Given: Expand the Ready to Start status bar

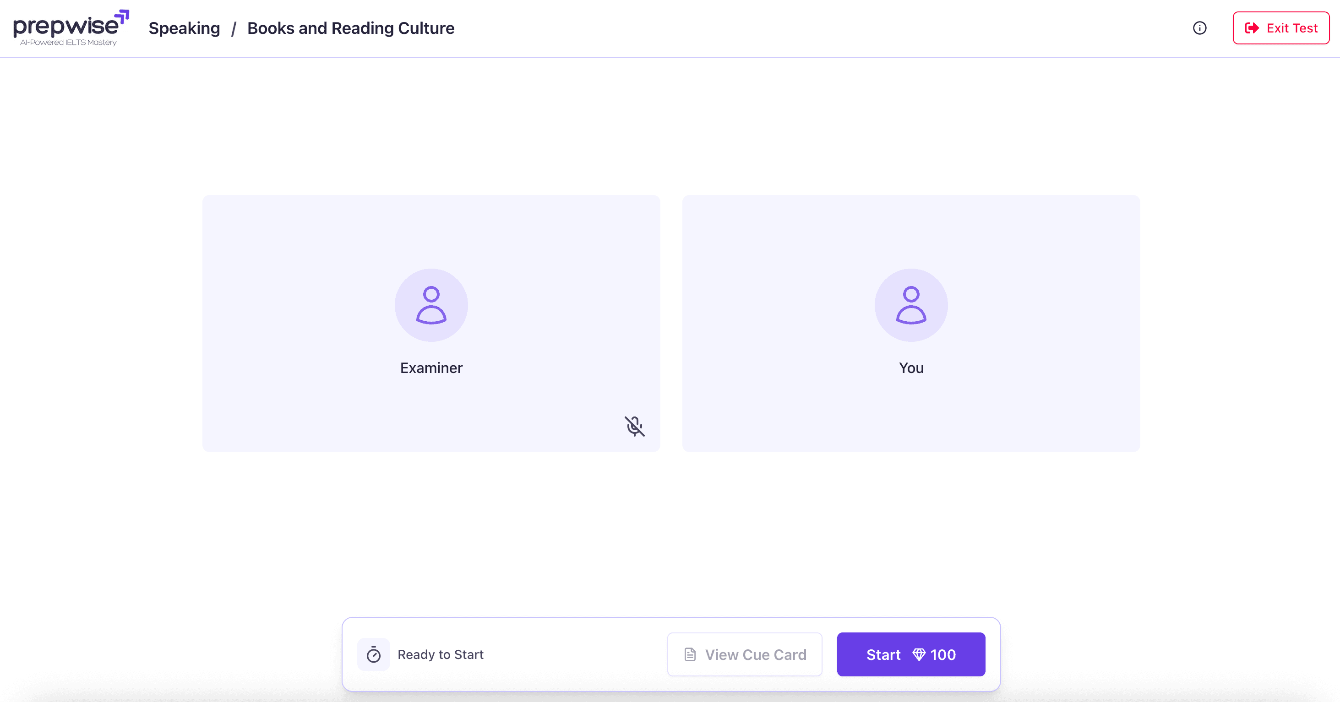Looking at the screenshot, I should pyautogui.click(x=441, y=654).
